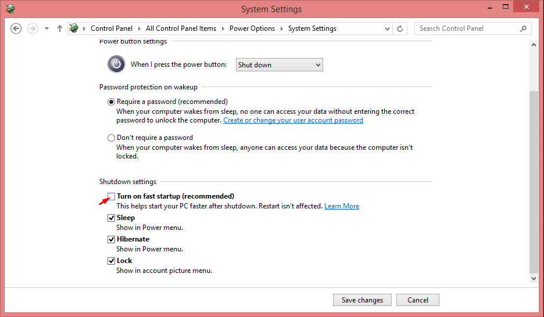Uncheck the Hibernate checkbox

111,239
